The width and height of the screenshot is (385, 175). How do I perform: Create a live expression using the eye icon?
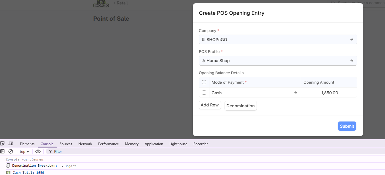click(x=38, y=151)
